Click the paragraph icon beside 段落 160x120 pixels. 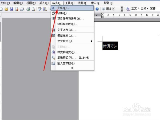(53, 13)
